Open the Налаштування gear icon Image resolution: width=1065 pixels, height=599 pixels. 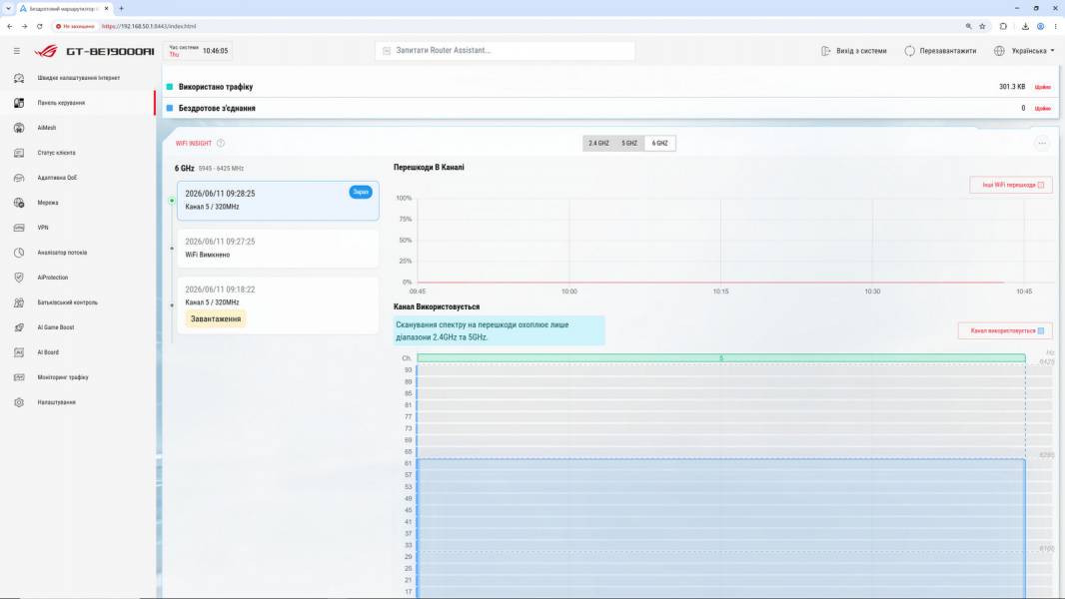[19, 402]
